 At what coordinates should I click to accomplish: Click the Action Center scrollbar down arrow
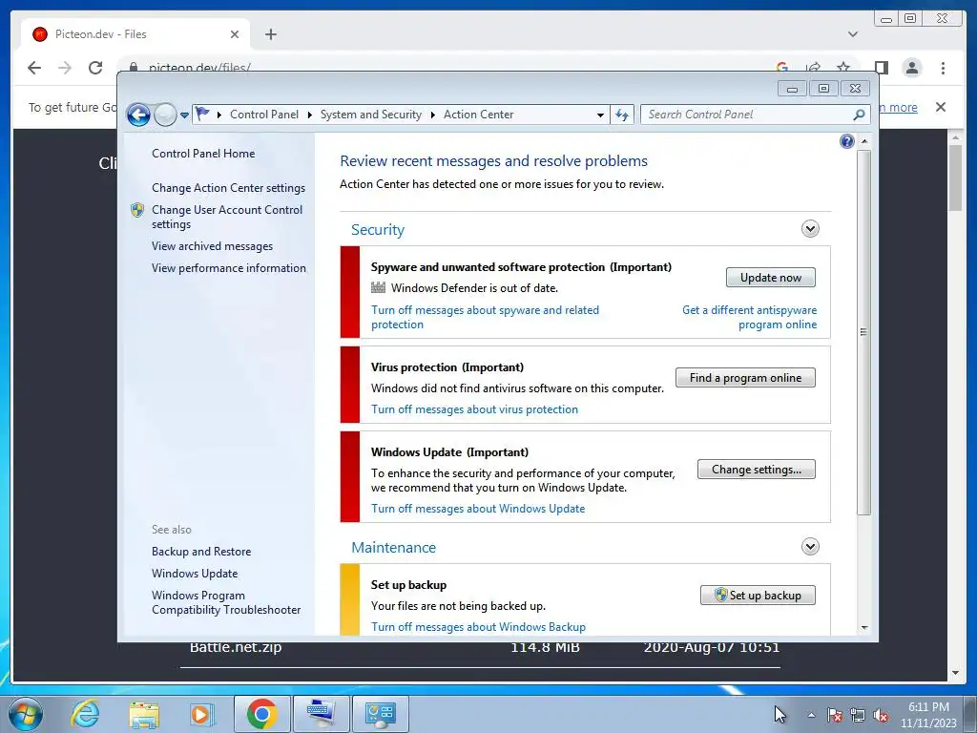click(864, 628)
